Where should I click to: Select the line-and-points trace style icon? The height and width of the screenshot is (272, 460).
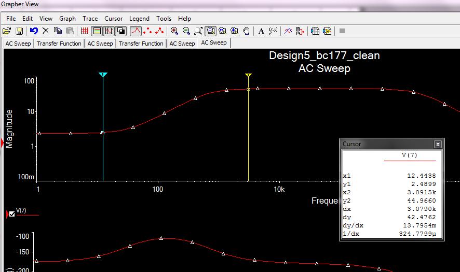coord(159,31)
